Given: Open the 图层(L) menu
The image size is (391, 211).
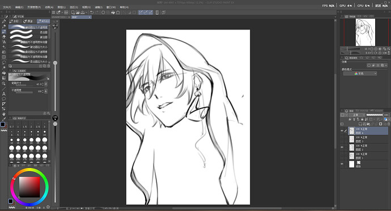Looking at the screenshot, I should [x=62, y=7].
